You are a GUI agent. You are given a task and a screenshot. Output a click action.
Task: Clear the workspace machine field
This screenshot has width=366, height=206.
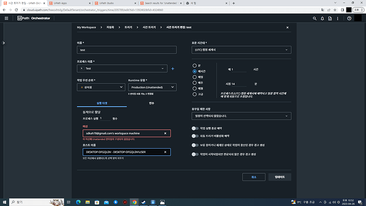(x=165, y=133)
